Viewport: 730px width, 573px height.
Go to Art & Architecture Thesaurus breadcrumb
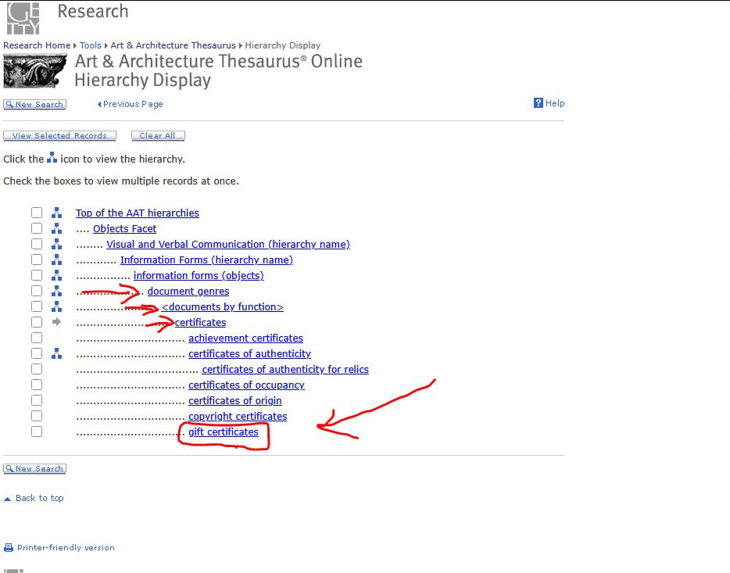tap(174, 45)
